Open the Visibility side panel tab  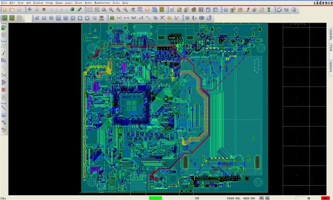pos(330,34)
